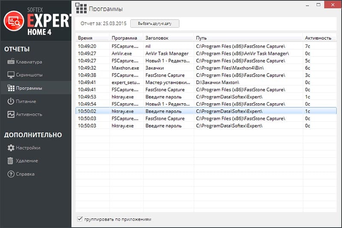Go to the Питание report
The width and height of the screenshot is (342, 228).
pyautogui.click(x=26, y=101)
